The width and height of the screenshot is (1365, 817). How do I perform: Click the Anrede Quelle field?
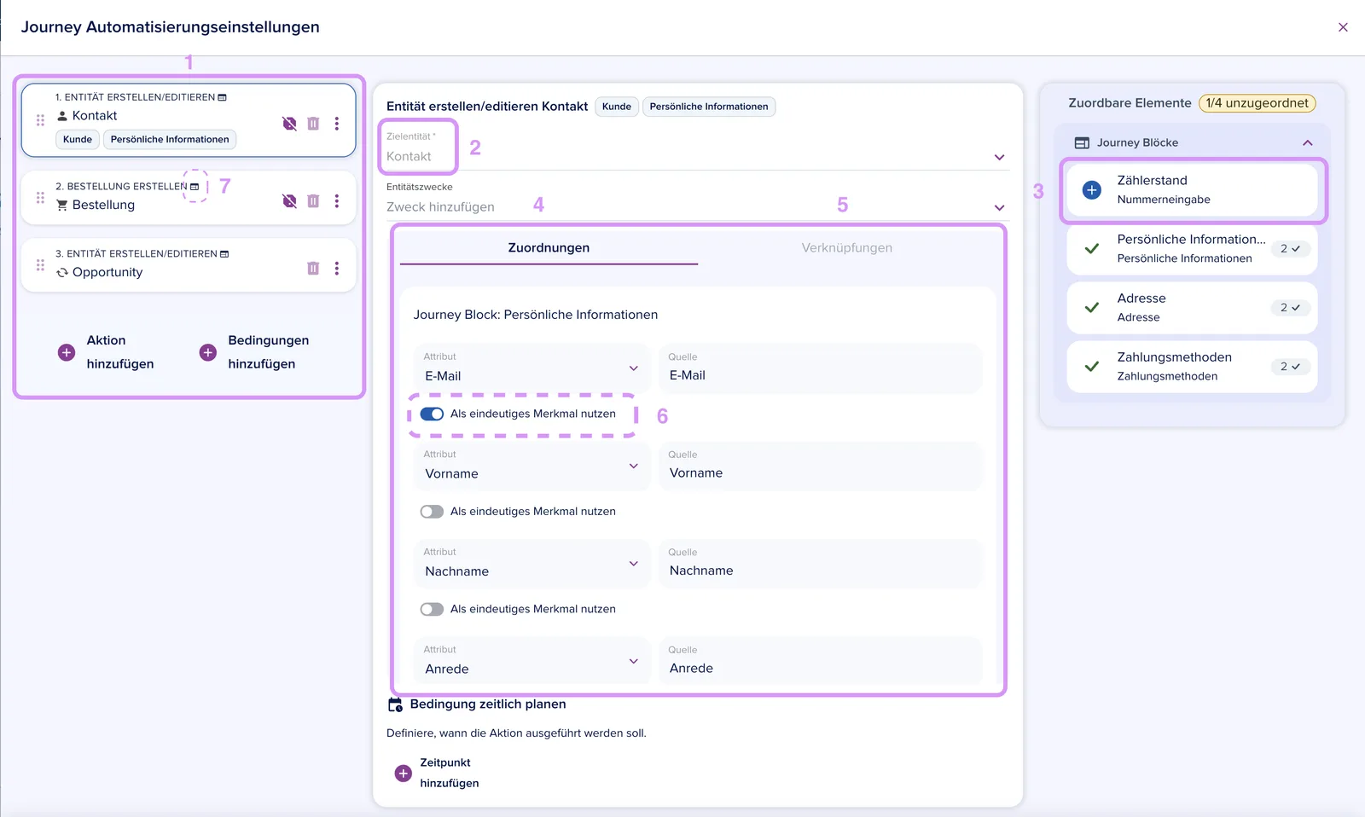(821, 661)
